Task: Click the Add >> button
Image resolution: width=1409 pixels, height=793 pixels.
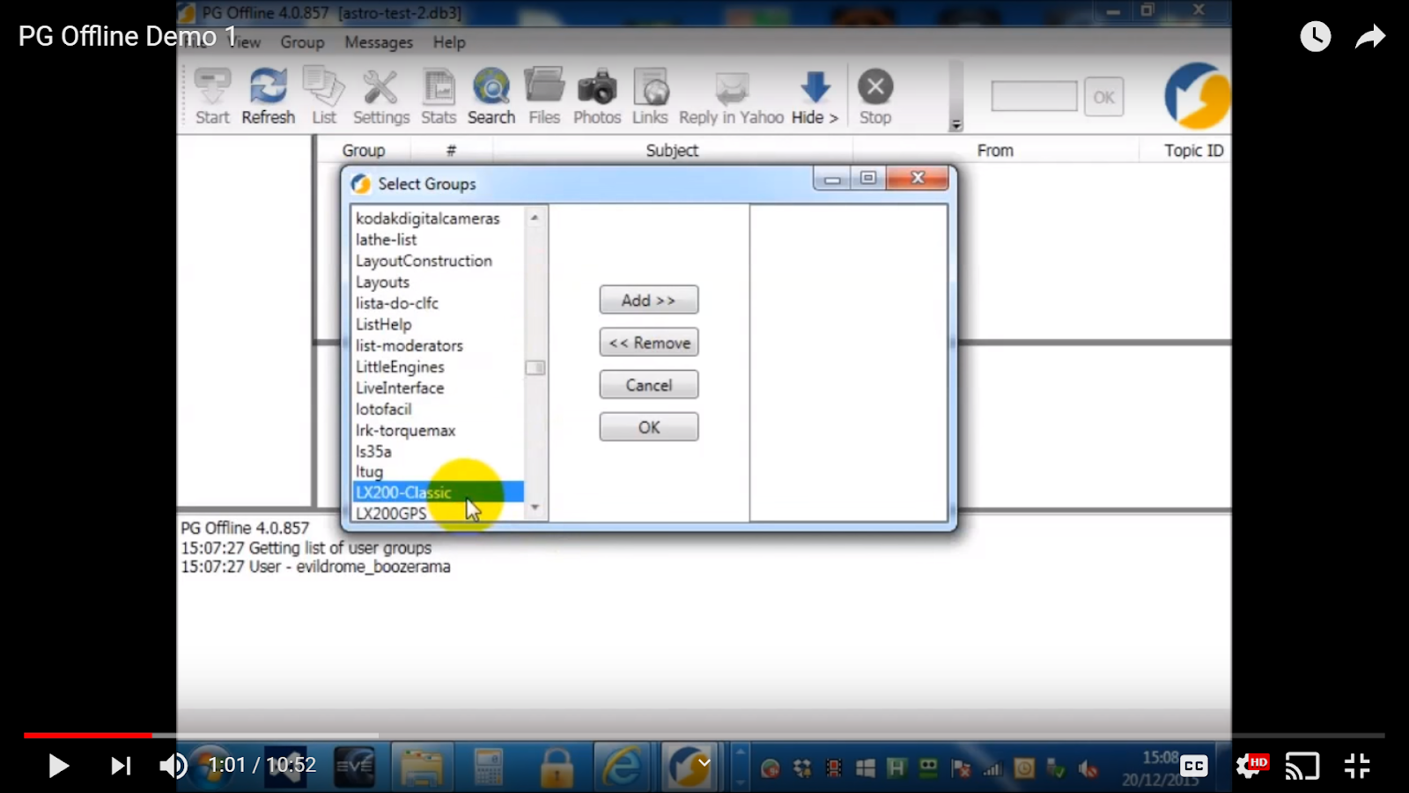Action: point(649,300)
